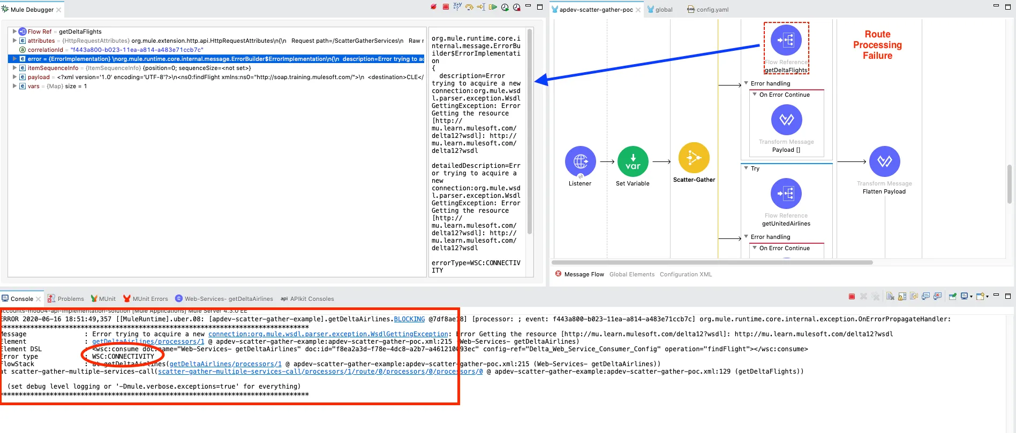Switch to the Mule Debugger tab
Image resolution: width=1016 pixels, height=433 pixels.
(32, 10)
